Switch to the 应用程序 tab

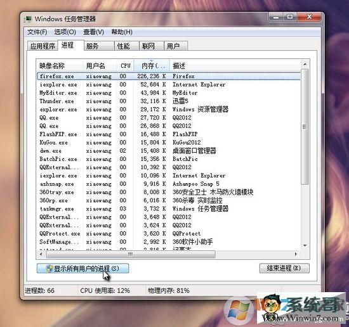point(43,46)
